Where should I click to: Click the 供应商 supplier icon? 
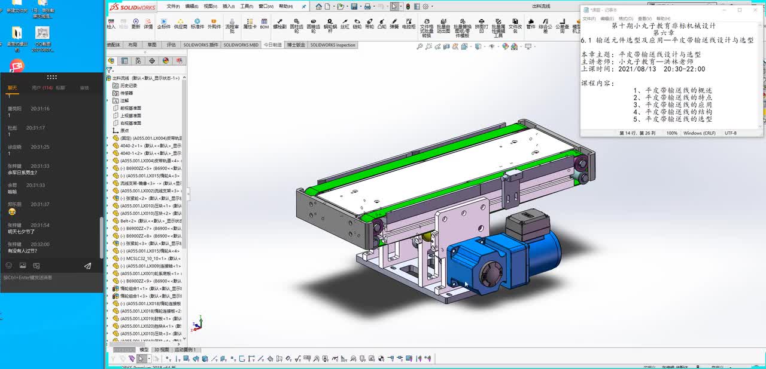coord(180,23)
